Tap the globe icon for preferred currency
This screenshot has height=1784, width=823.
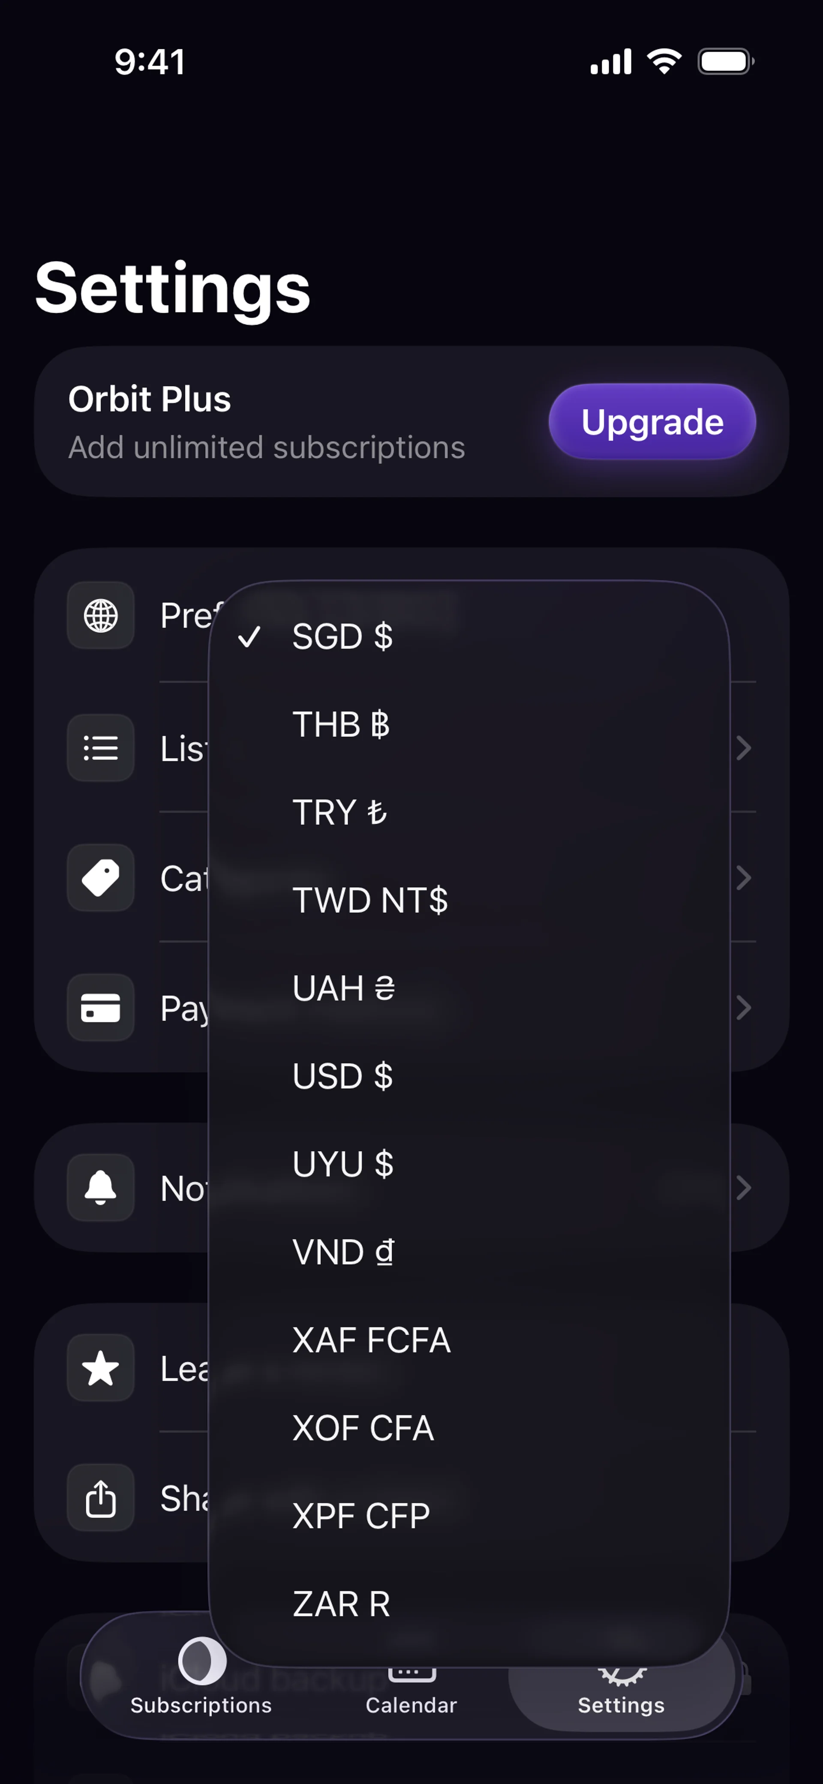100,616
